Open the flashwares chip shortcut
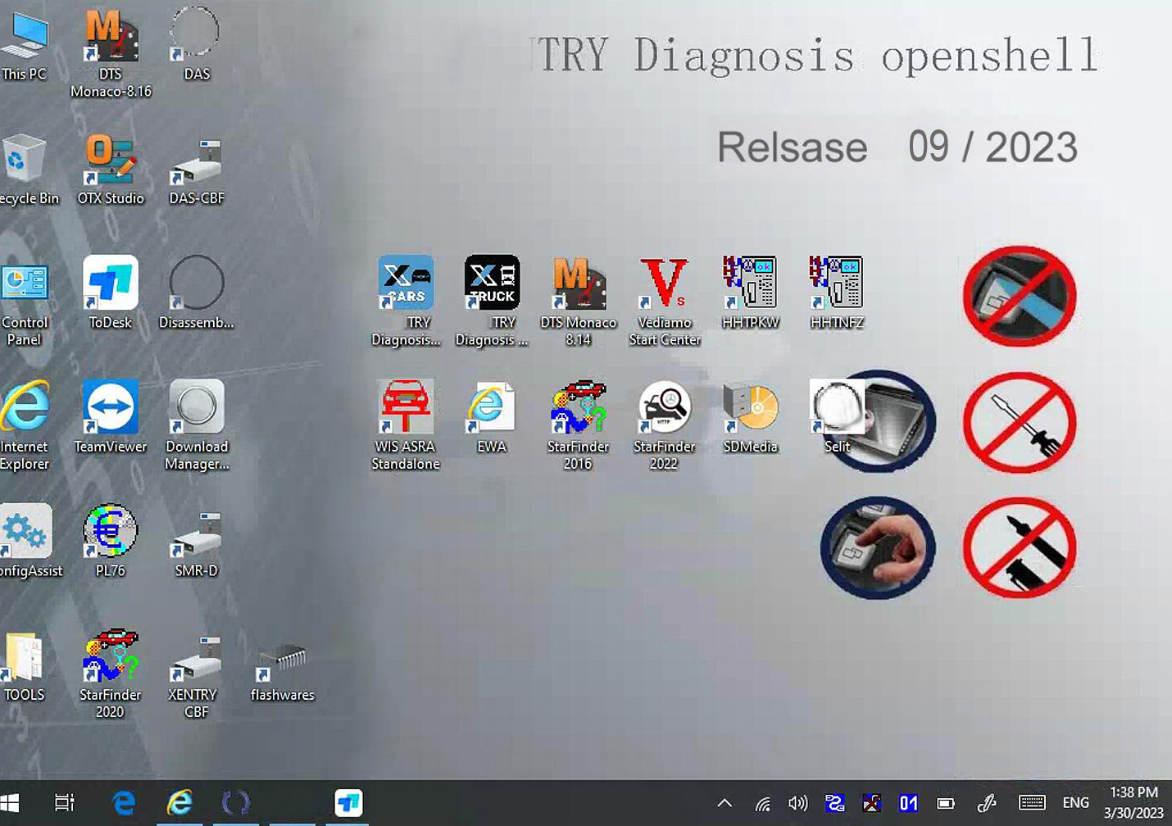Image resolution: width=1172 pixels, height=826 pixels. coord(283,672)
